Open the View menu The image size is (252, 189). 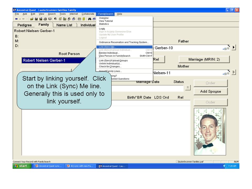(x=41, y=14)
